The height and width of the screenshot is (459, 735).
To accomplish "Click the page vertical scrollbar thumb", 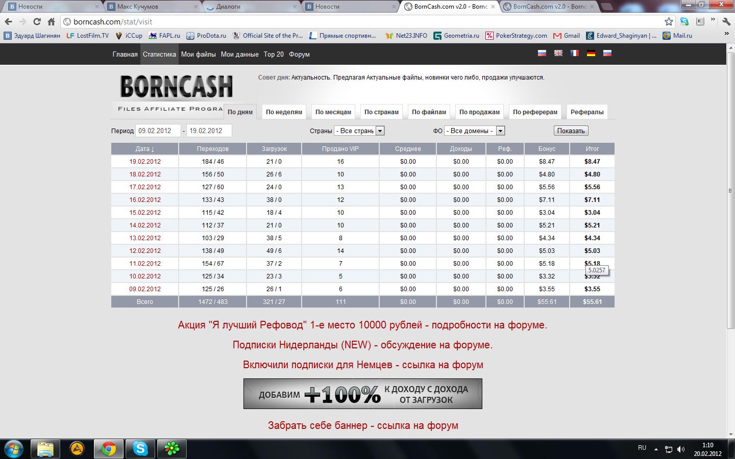I will tap(730, 190).
